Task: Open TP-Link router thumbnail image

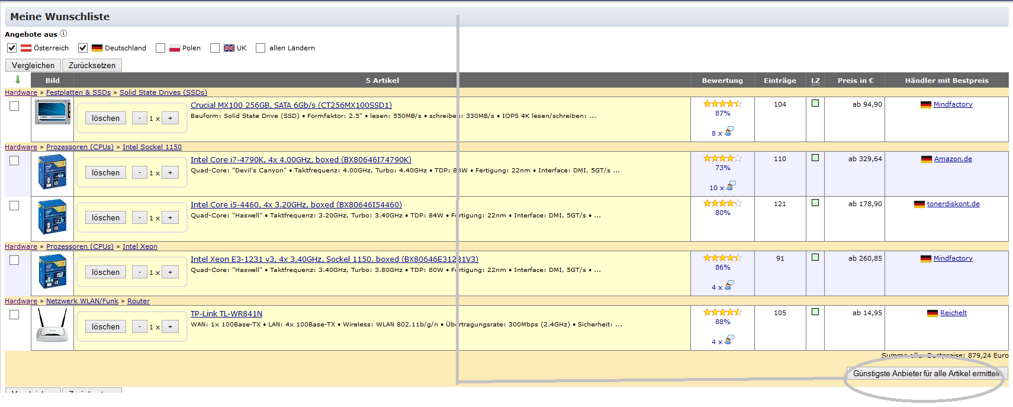Action: pos(52,325)
